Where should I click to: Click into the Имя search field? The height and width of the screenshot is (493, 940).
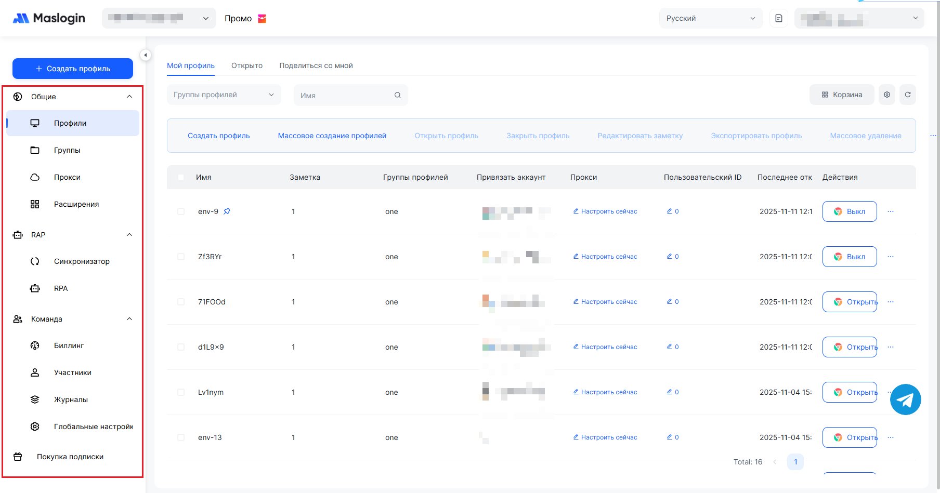343,95
